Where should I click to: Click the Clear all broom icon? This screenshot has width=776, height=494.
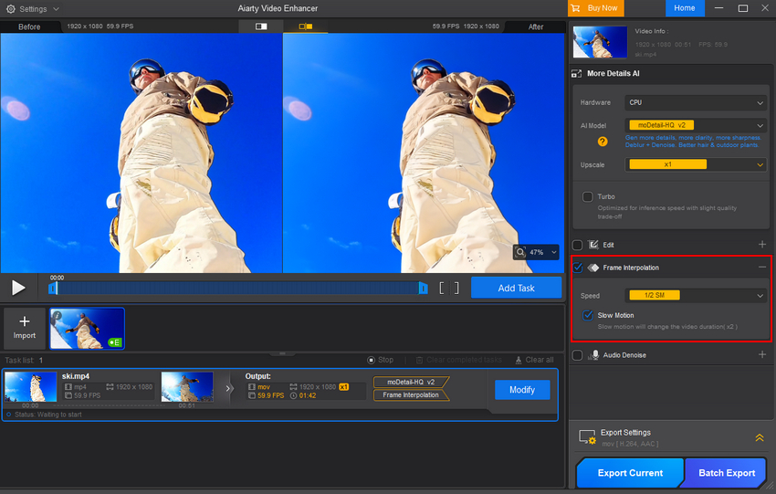click(x=519, y=360)
